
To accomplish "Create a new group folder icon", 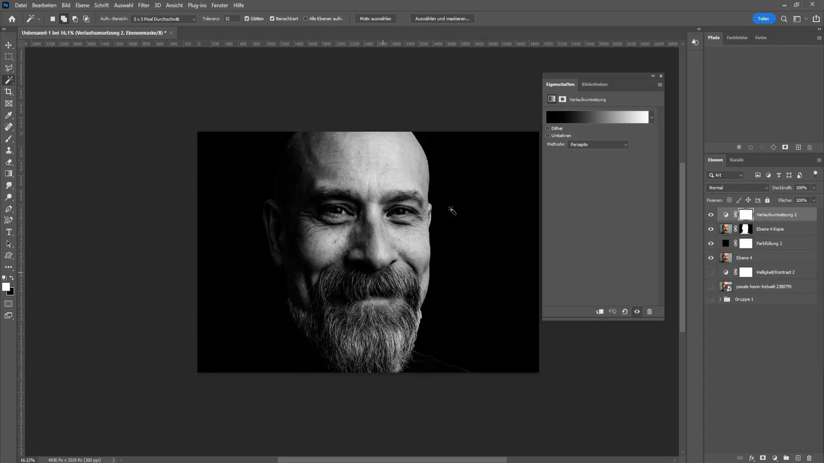I will pyautogui.click(x=786, y=458).
